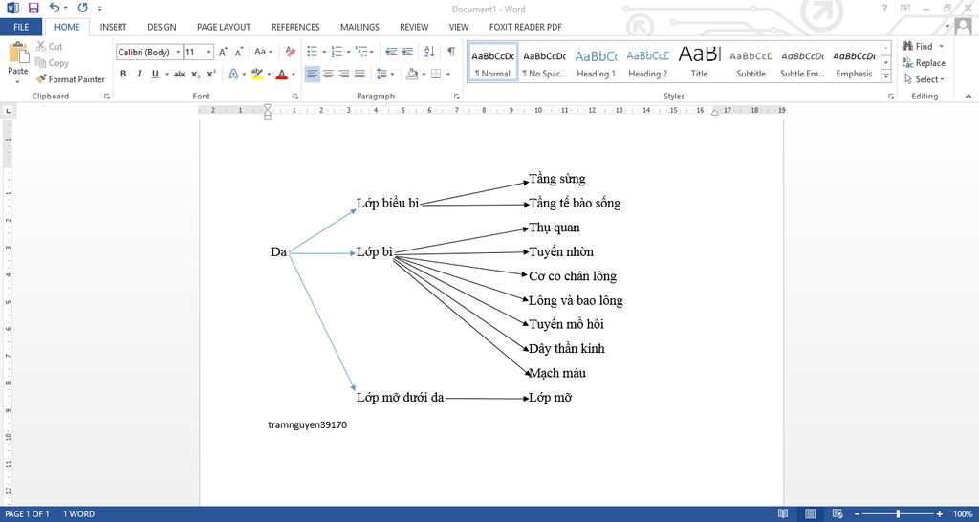979x522 pixels.
Task: Open the font size dropdown
Action: [x=209, y=53]
